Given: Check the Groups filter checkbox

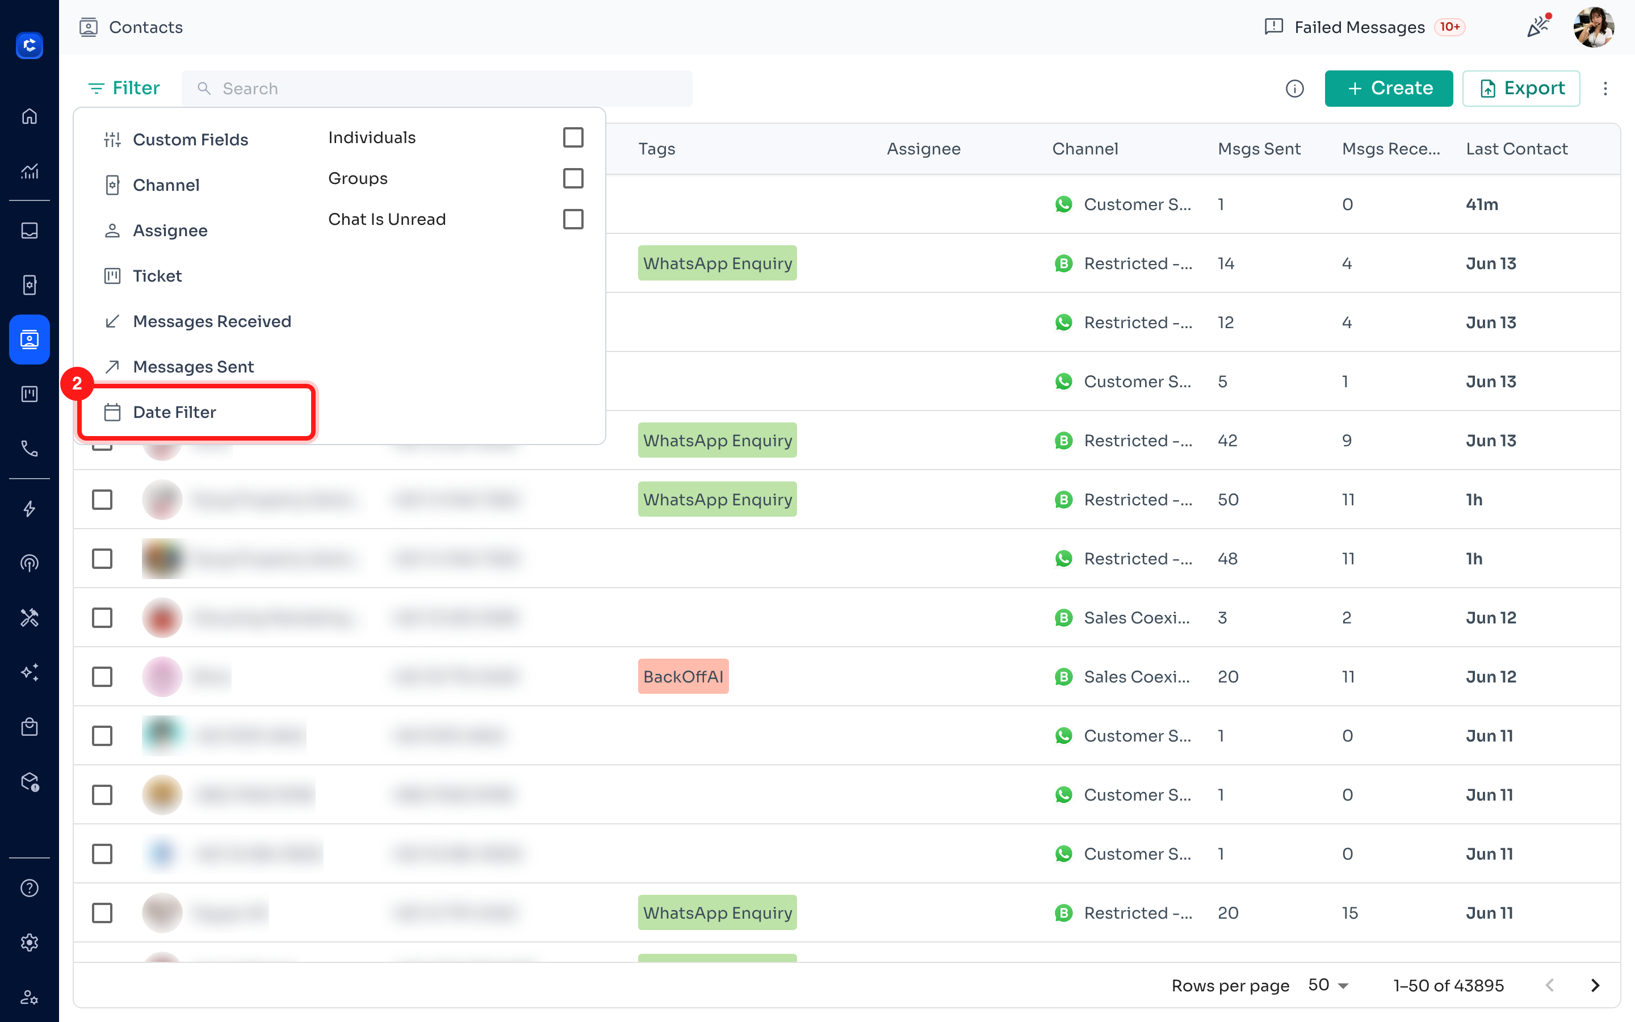Looking at the screenshot, I should coord(573,178).
